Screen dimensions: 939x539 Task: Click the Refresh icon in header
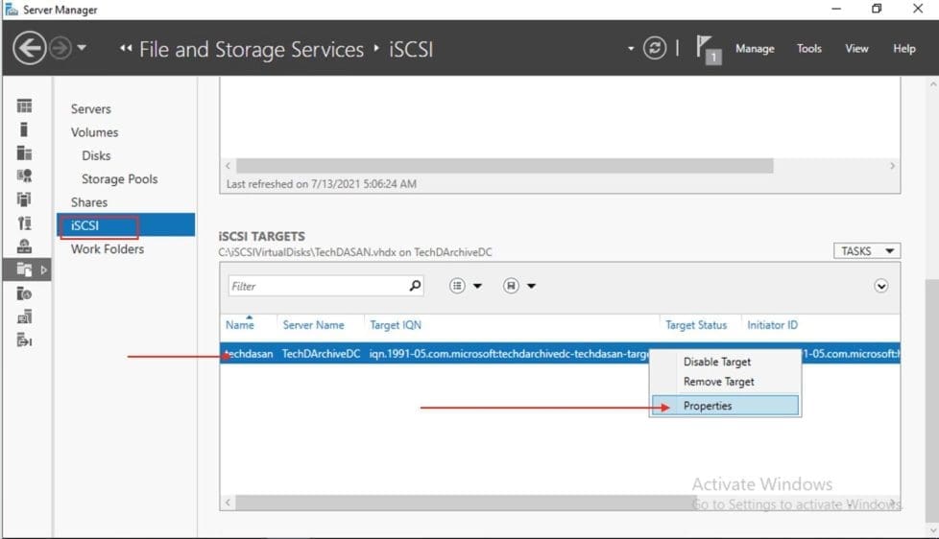655,48
